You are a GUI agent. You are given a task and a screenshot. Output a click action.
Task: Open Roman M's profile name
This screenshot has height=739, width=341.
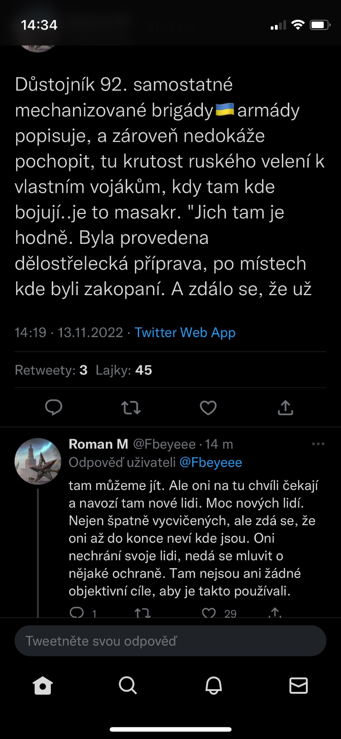point(98,444)
